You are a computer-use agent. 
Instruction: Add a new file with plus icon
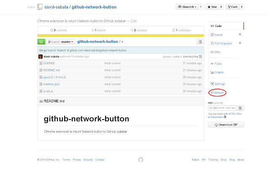click(122, 42)
